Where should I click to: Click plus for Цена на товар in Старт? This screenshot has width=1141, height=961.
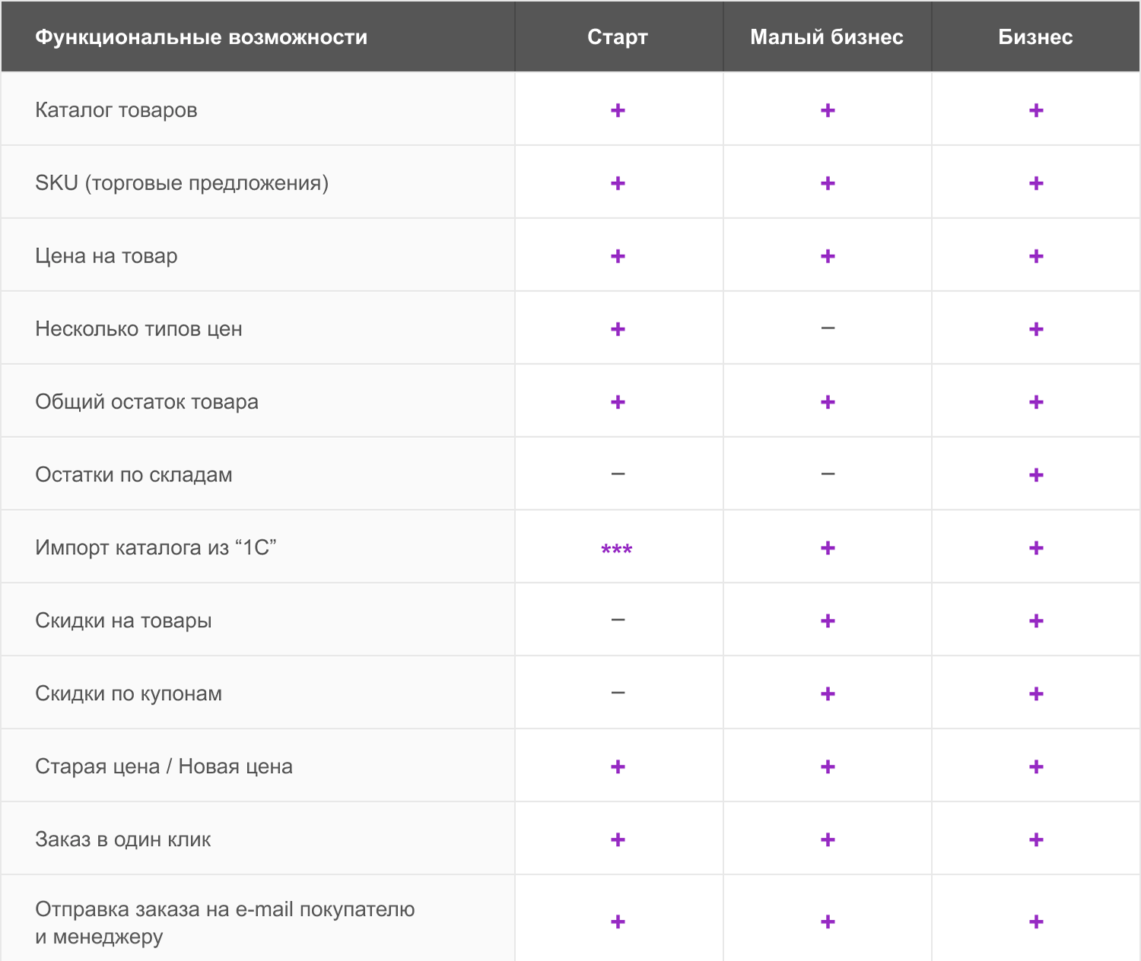click(x=618, y=256)
